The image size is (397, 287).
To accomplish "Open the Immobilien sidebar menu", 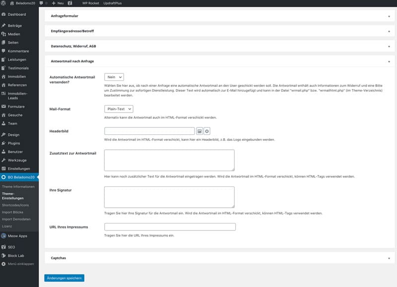I will (x=16, y=76).
